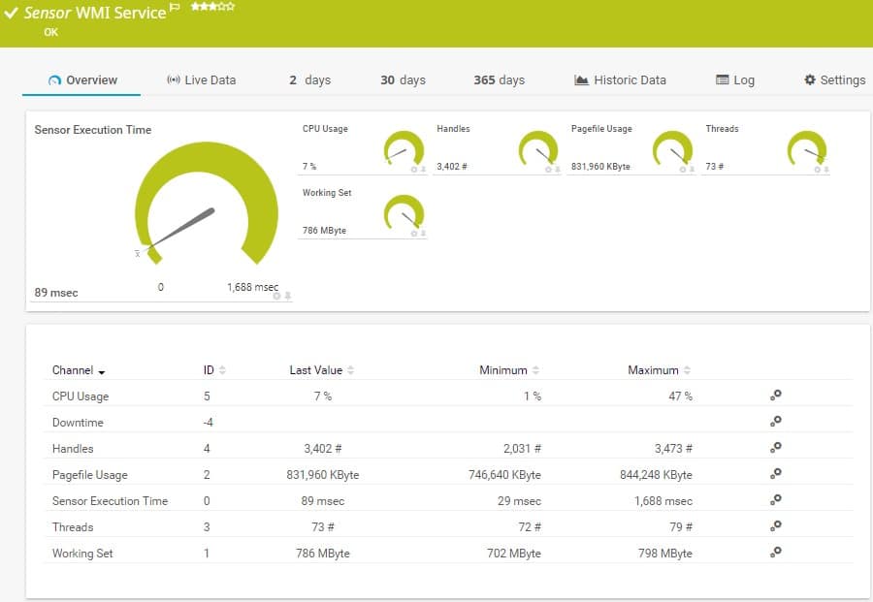The height and width of the screenshot is (602, 873).
Task: Click the CPU Usage channel name in table
Action: pos(81,396)
